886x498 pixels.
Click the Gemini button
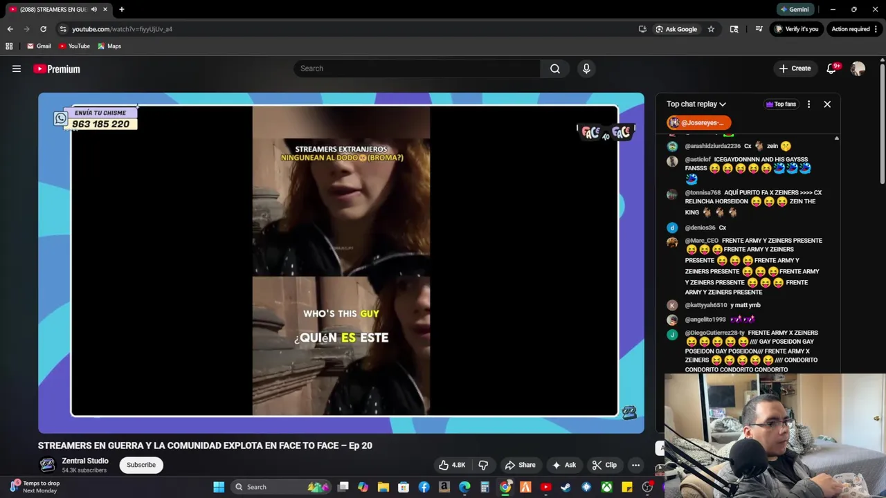794,10
